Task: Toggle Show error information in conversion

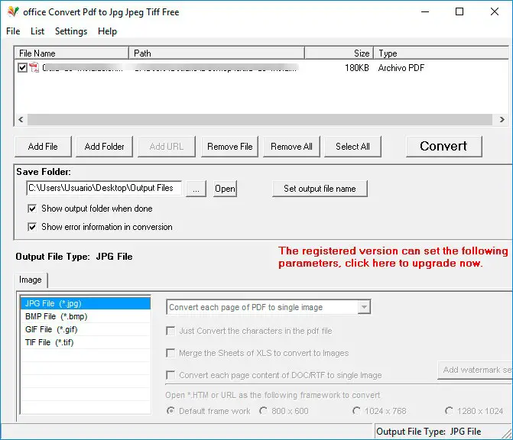Action: [x=32, y=227]
